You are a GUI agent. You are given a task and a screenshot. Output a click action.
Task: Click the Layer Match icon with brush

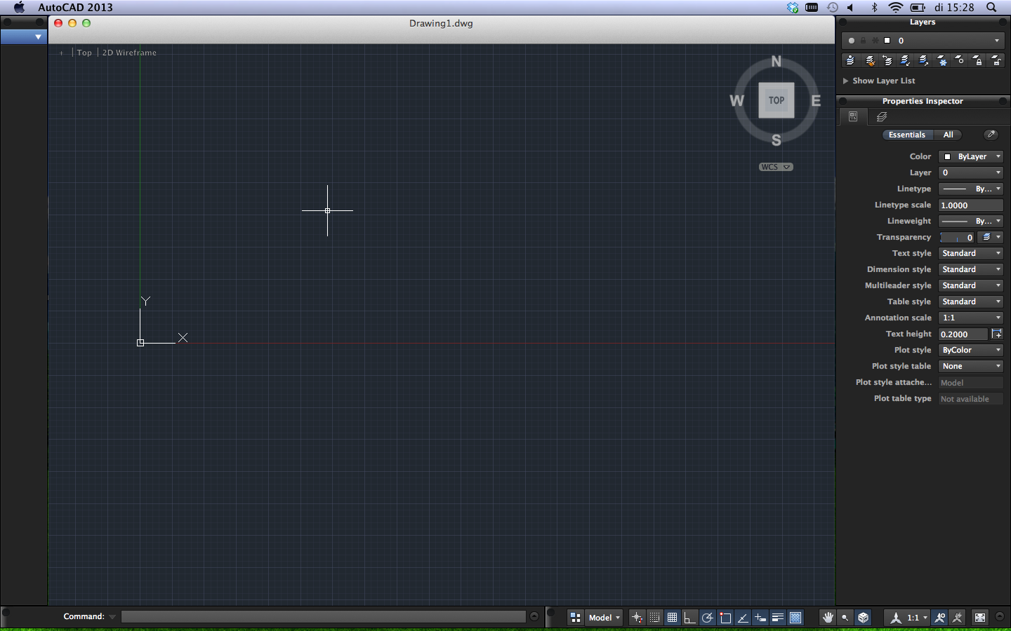[x=869, y=61]
